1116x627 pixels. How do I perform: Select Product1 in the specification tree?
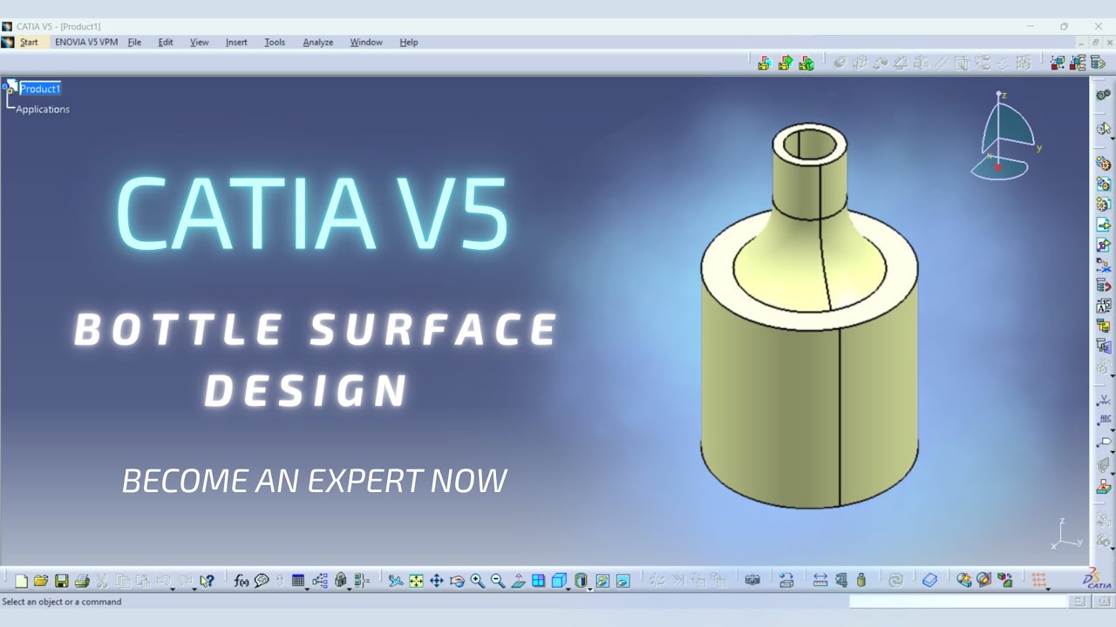tap(40, 89)
